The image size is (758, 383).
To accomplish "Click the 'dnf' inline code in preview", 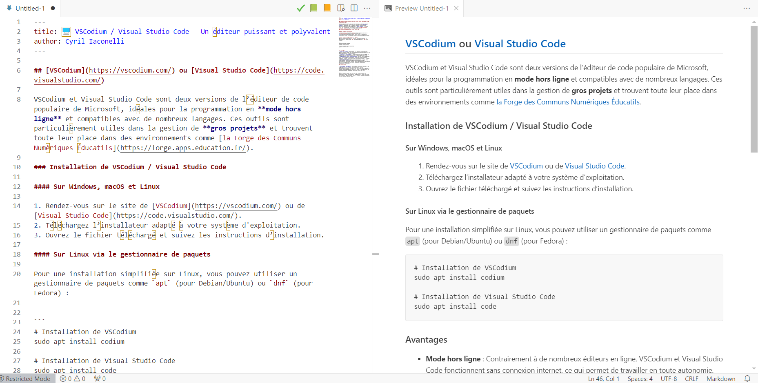I will coord(511,241).
